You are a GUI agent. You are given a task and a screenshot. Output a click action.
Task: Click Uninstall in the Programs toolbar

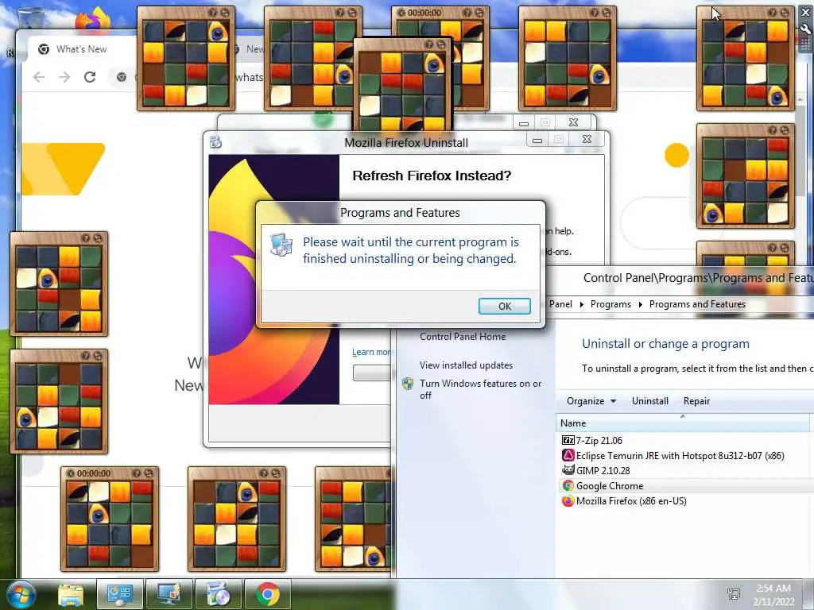click(649, 401)
